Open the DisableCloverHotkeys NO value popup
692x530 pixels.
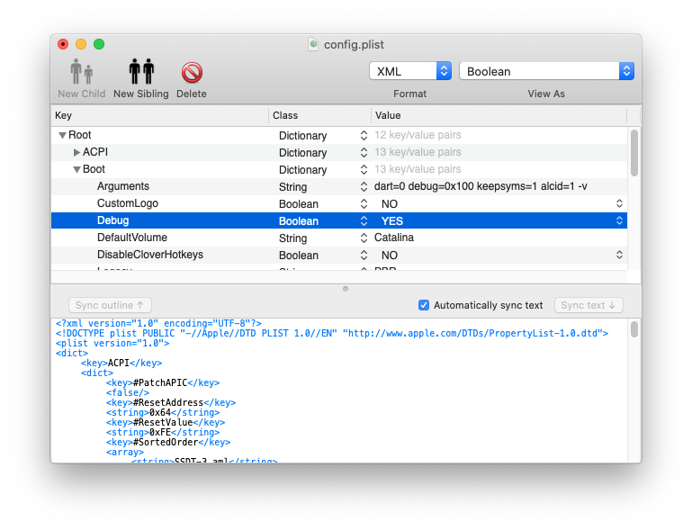pos(619,255)
